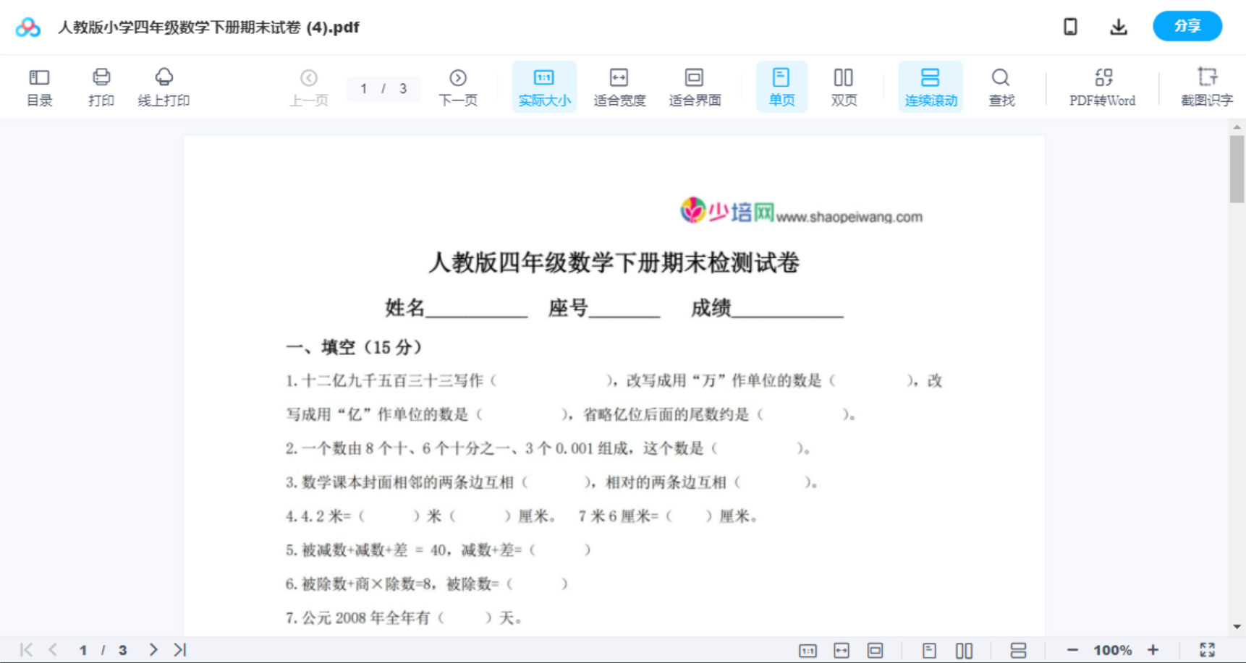
Task: Select 适合宽度 fit width view
Action: (x=619, y=87)
